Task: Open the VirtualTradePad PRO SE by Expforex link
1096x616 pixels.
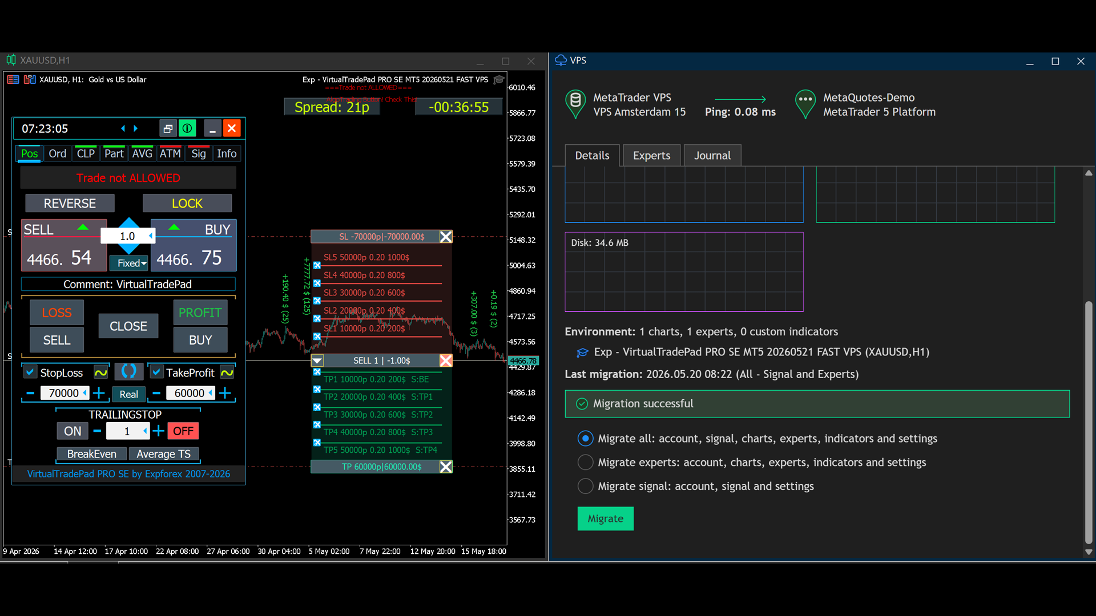Action: coord(128,474)
